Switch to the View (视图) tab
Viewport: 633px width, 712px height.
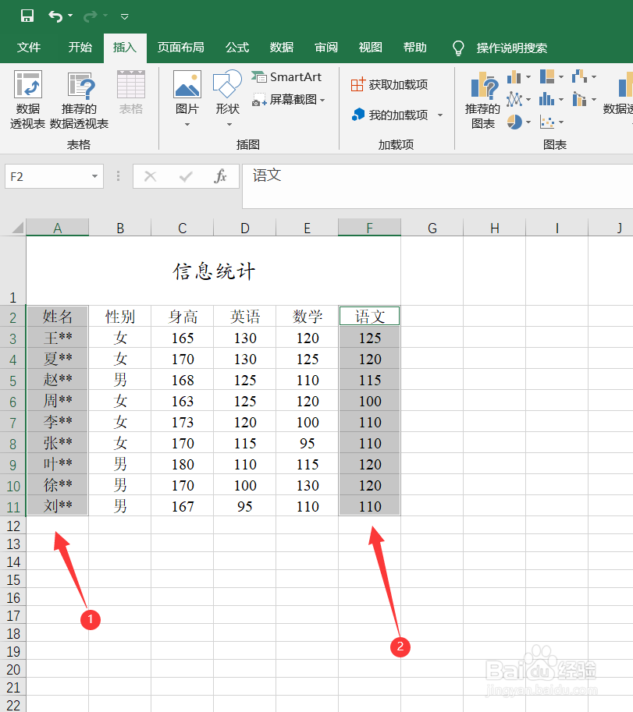pos(370,48)
